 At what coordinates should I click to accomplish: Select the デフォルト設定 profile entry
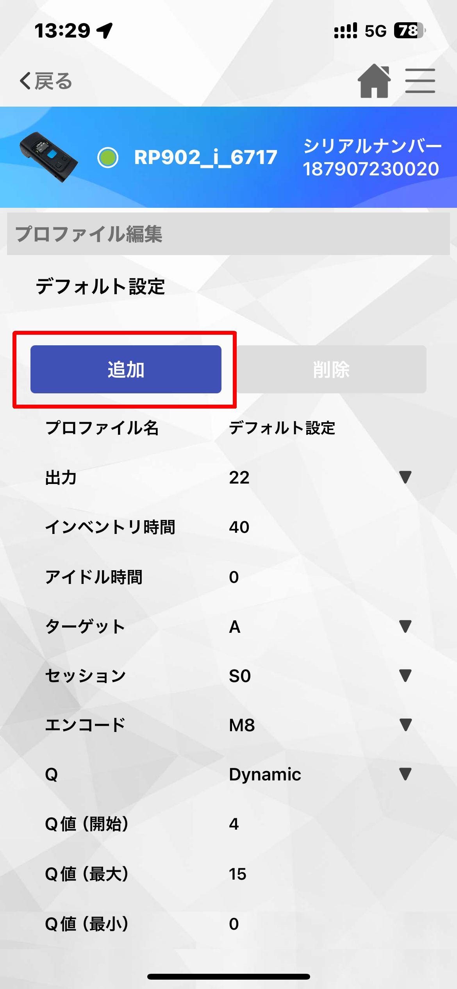coord(100,286)
